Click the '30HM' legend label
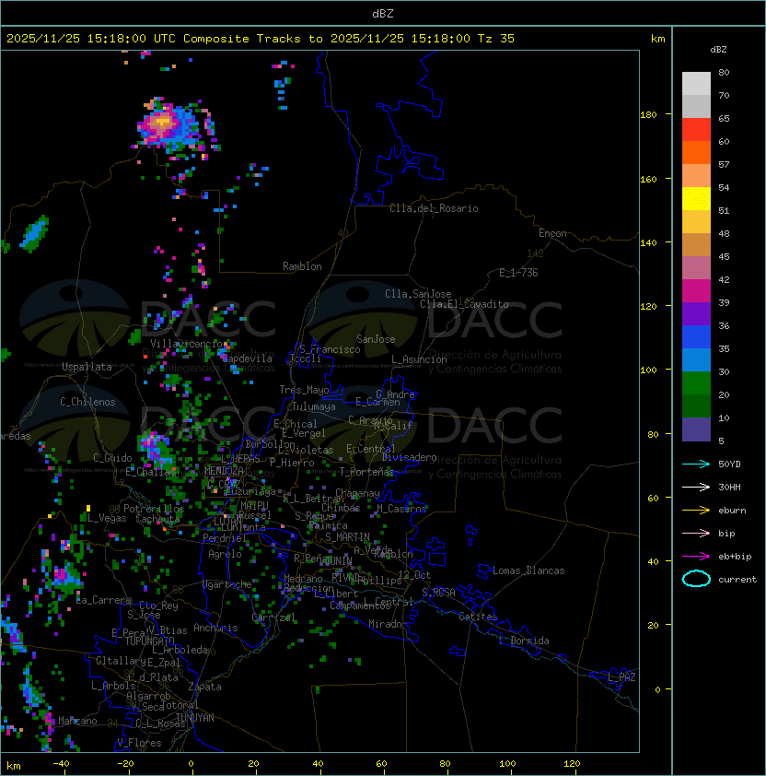This screenshot has height=776, width=766. pos(729,488)
